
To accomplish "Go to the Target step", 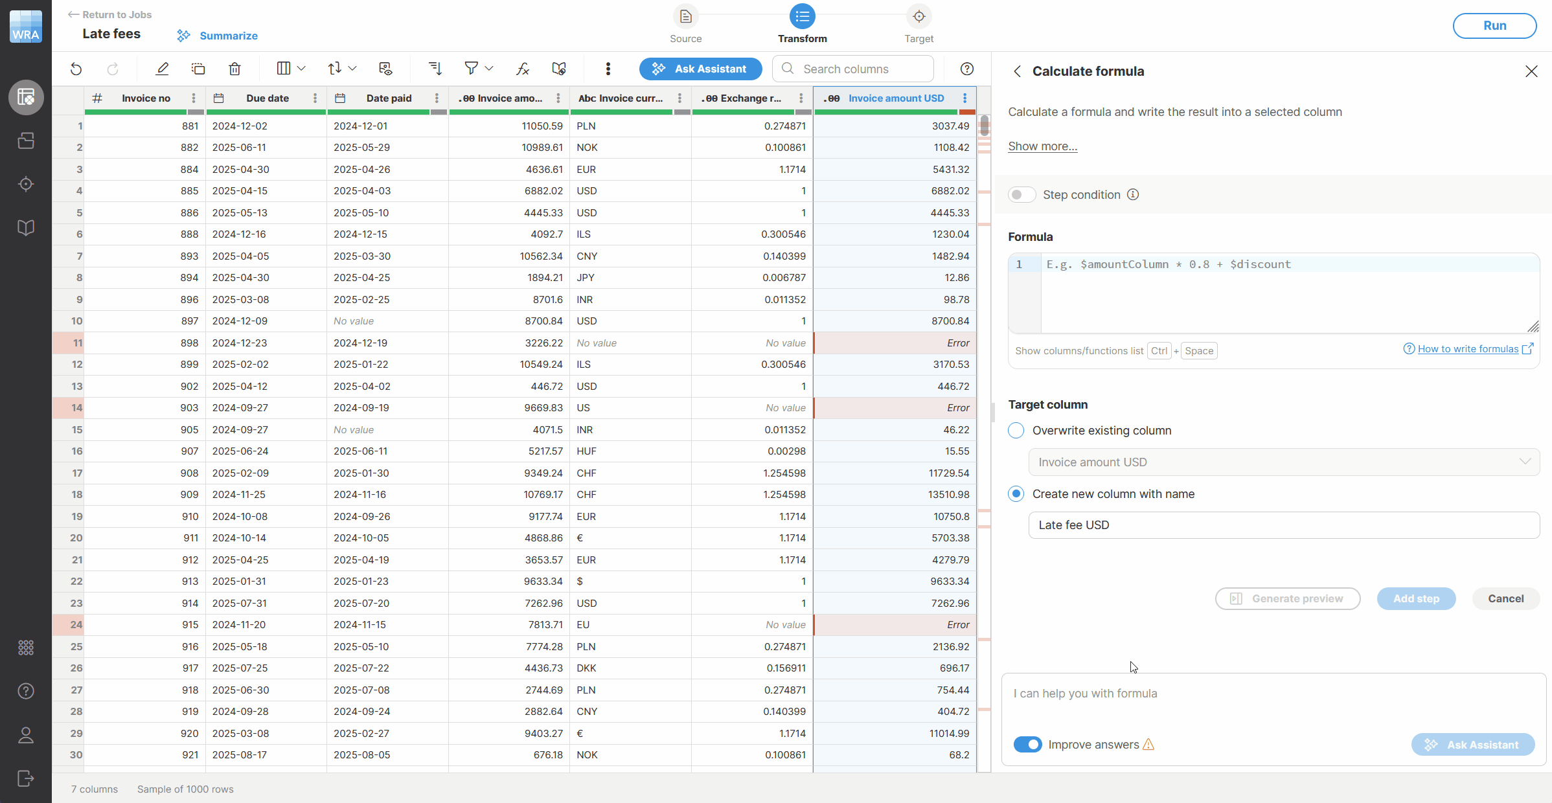I will [919, 25].
